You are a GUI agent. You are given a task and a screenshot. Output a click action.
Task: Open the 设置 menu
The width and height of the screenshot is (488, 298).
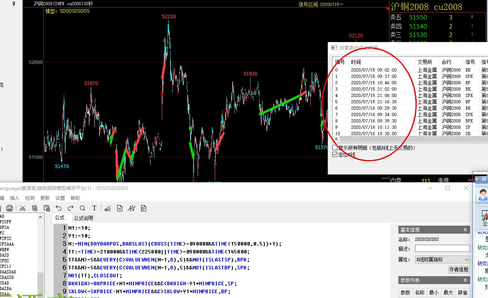point(60,198)
